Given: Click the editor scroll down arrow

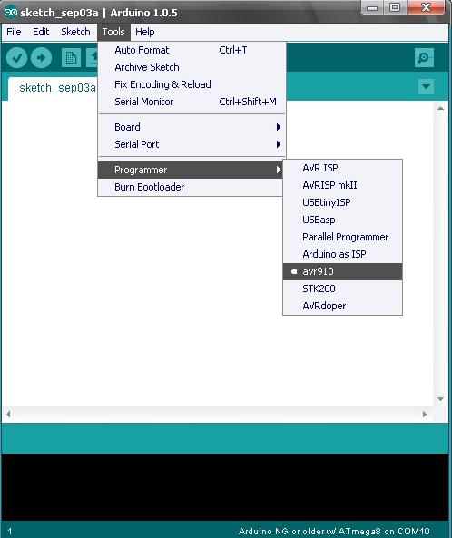Looking at the screenshot, I should click(x=441, y=399).
